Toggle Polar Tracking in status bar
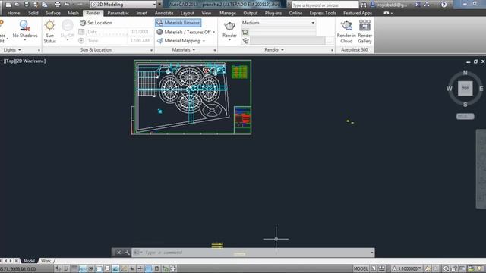The width and height of the screenshot is (486, 273). tap(91, 268)
